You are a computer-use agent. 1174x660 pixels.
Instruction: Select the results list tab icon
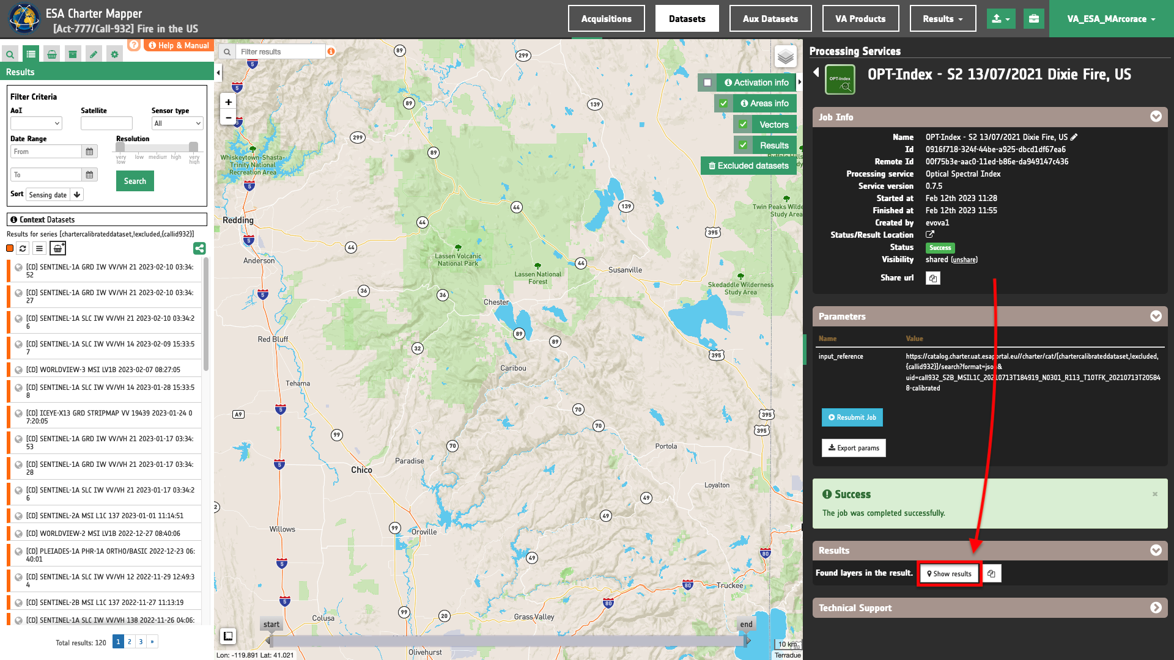[31, 54]
